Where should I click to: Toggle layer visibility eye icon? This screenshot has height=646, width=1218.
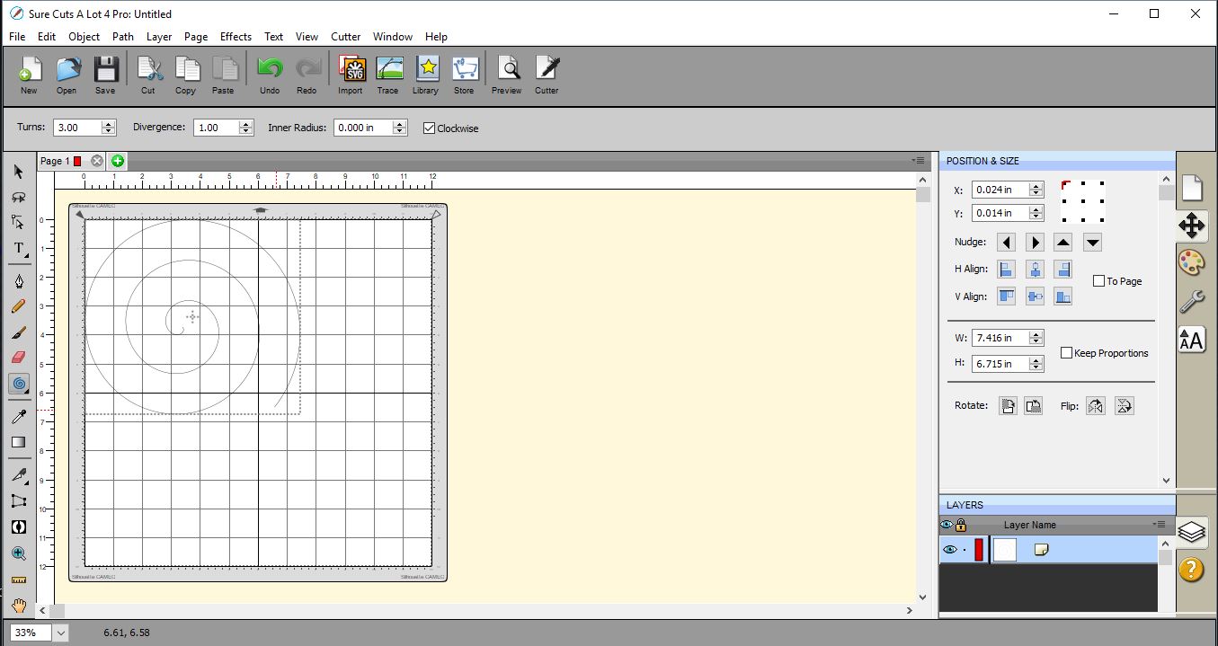[949, 550]
